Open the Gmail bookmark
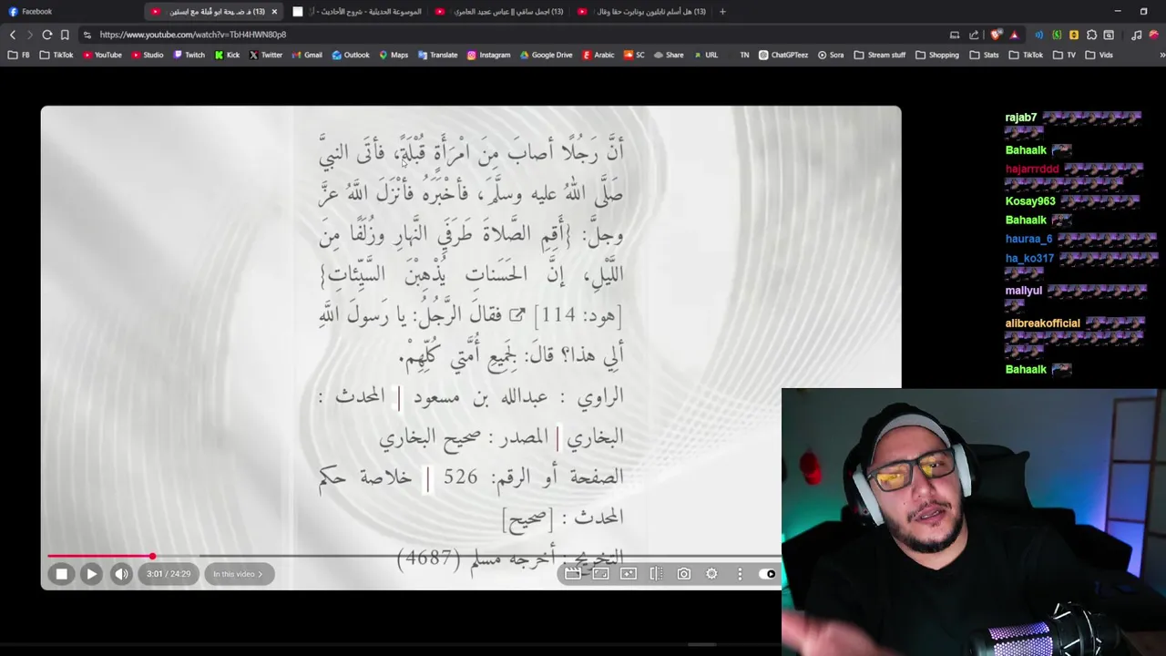 [307, 55]
